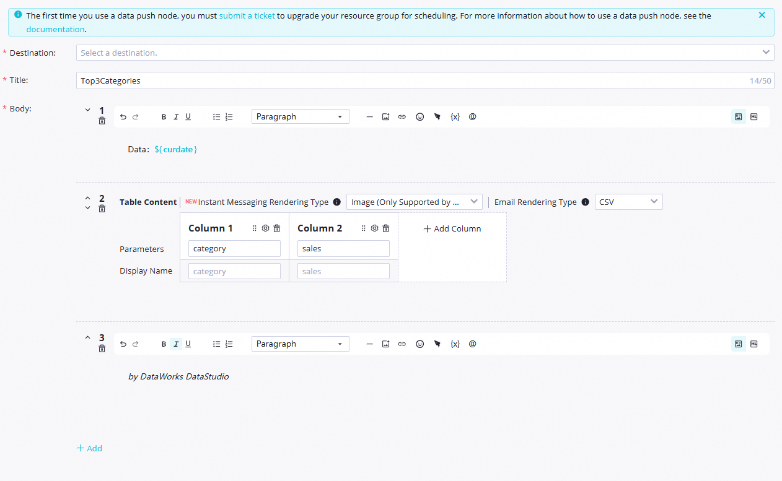Click the pointer tag icon in section 1
This screenshot has width=782, height=481.
click(x=437, y=116)
